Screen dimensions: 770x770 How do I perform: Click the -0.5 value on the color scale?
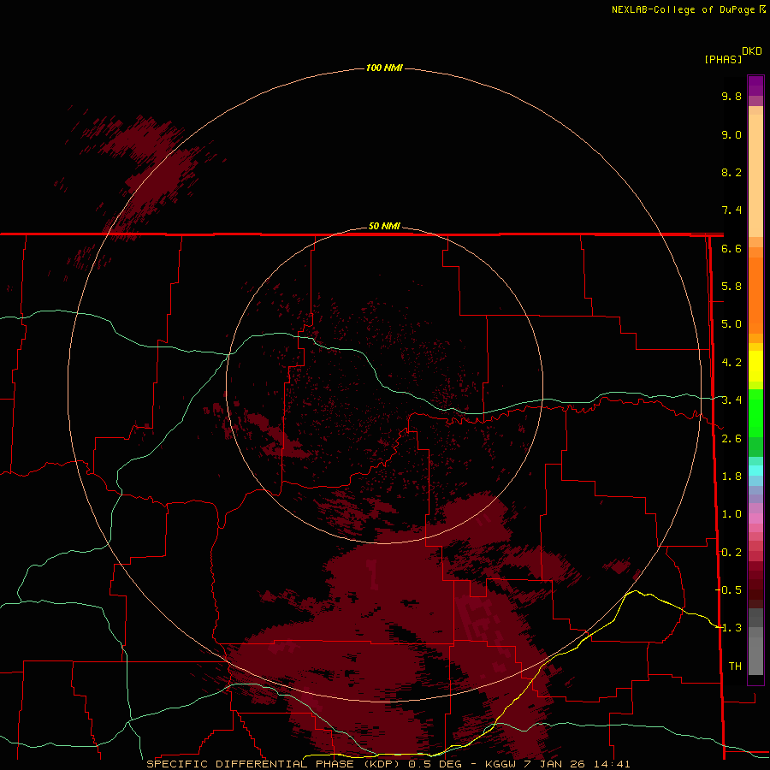point(729,590)
